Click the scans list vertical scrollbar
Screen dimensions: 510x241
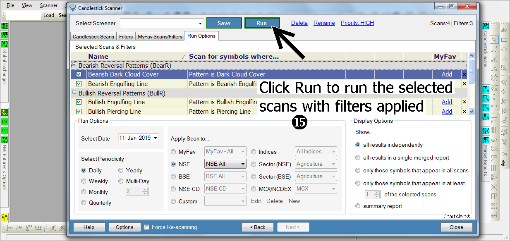point(471,84)
